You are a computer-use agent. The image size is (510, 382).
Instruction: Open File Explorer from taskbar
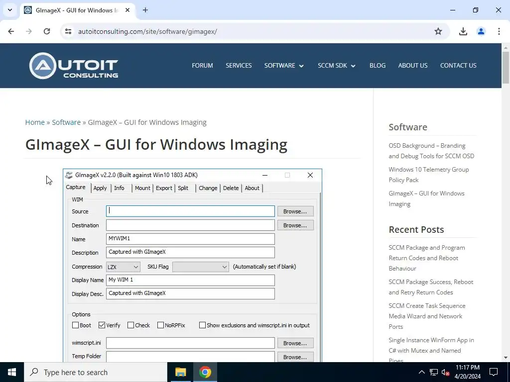click(x=180, y=372)
